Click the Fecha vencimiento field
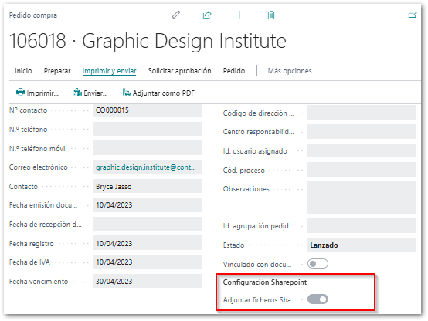Viewport: 428px width, 321px height. click(148, 281)
